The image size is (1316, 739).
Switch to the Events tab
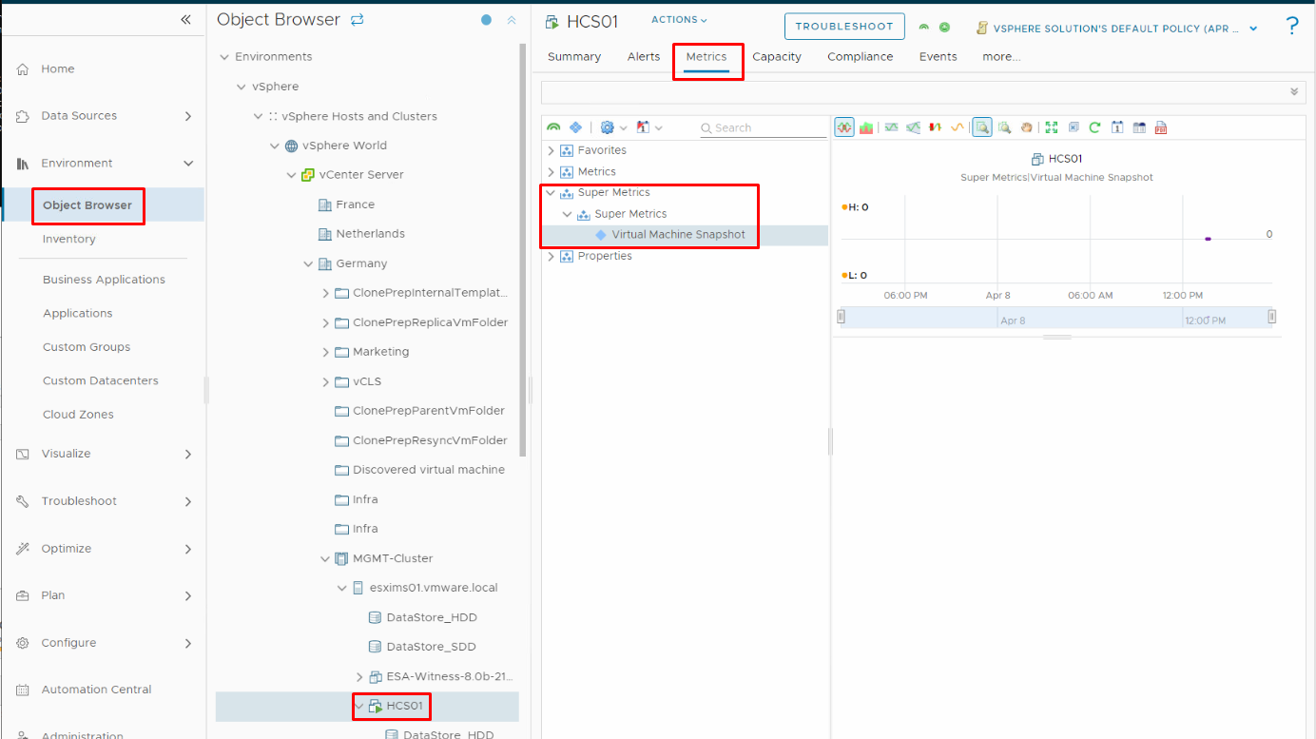coord(939,57)
